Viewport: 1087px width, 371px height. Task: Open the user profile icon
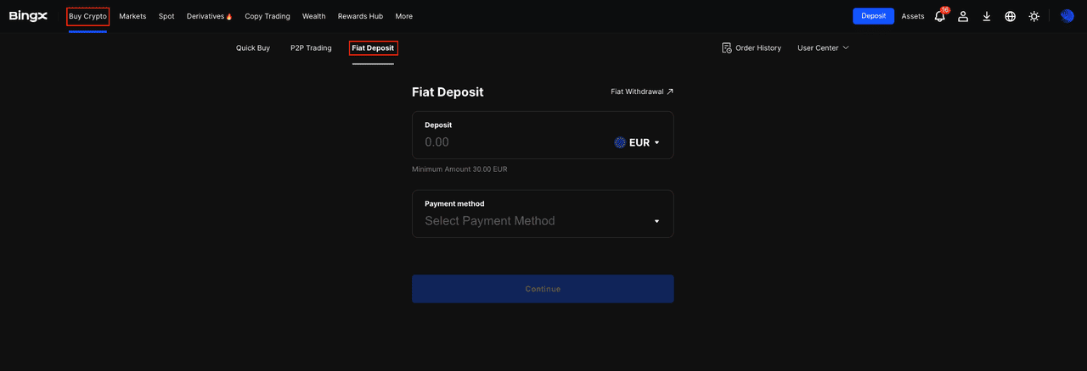pos(963,16)
